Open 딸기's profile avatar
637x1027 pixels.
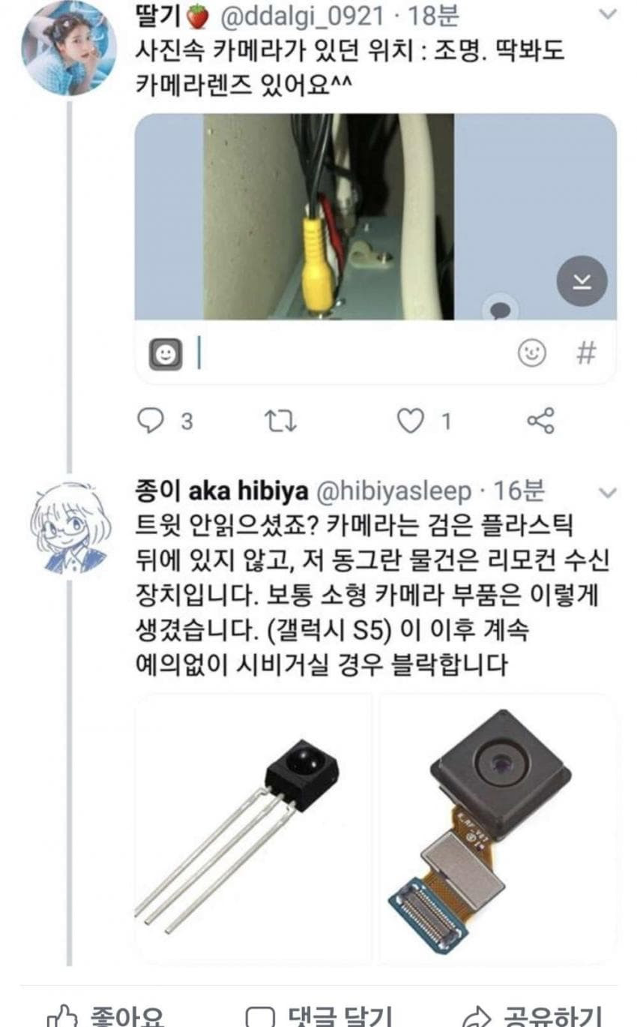pos(68,48)
